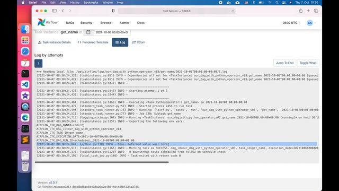Click the 'Starting attempt 1 of 6' log line

point(102,91)
